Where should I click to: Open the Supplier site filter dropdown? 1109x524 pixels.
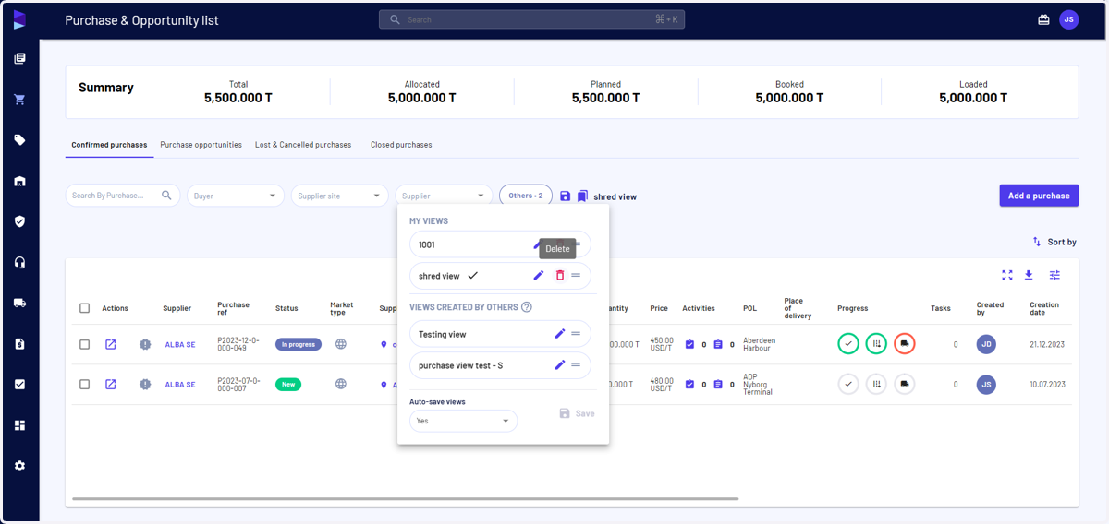pyautogui.click(x=340, y=196)
